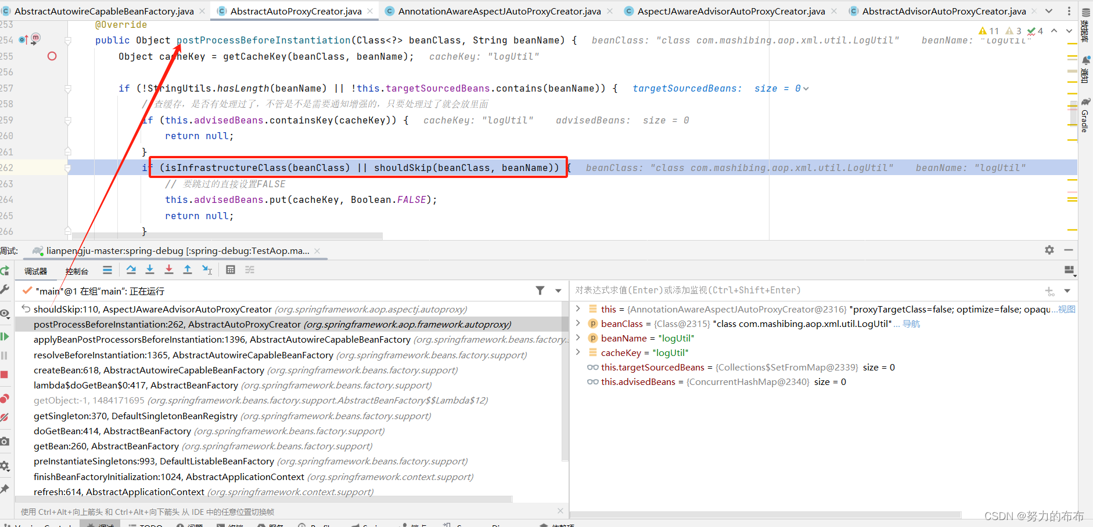Toggle Mute Breakpoints icon

[x=4, y=417]
